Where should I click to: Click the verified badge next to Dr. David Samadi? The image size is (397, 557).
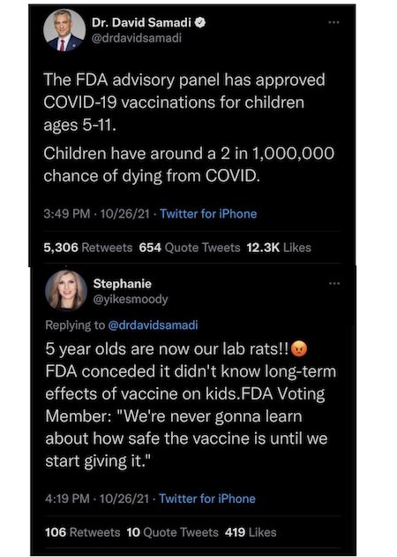tap(200, 23)
